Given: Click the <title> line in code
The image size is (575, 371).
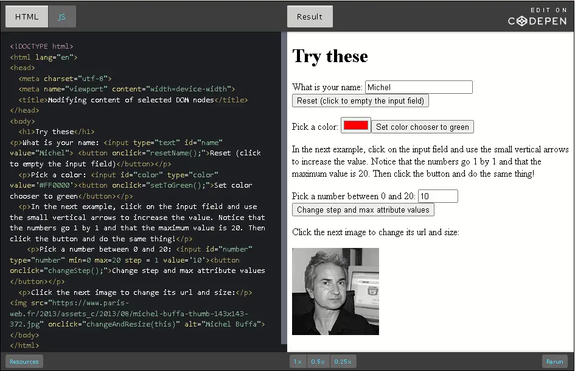Looking at the screenshot, I should pos(133,100).
